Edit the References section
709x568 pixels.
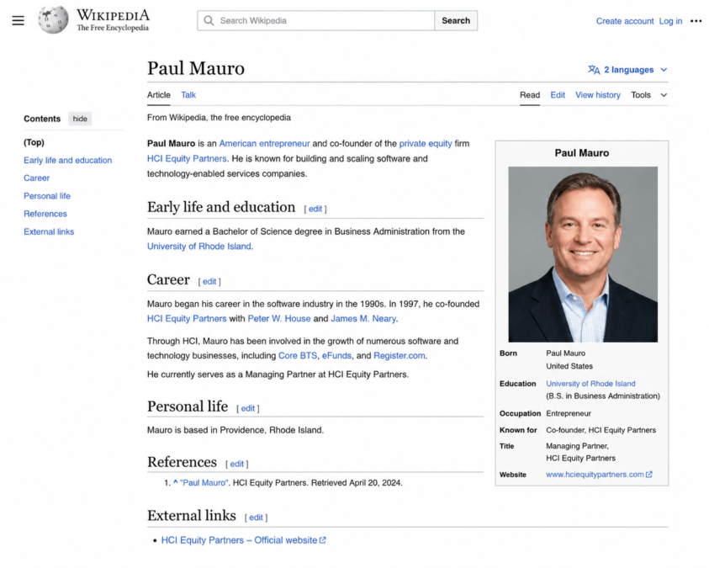point(237,464)
